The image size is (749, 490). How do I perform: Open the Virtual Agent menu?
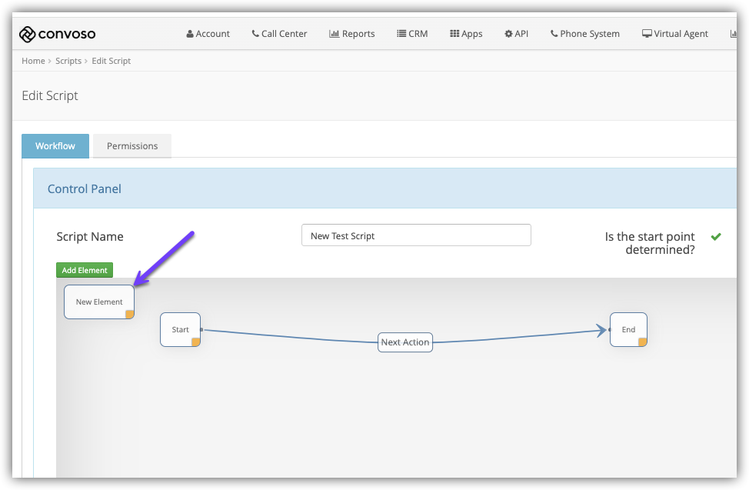[675, 34]
